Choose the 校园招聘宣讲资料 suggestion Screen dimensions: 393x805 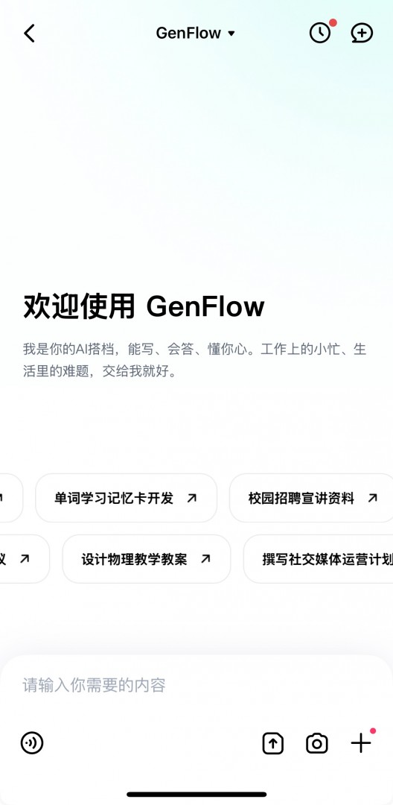[311, 498]
